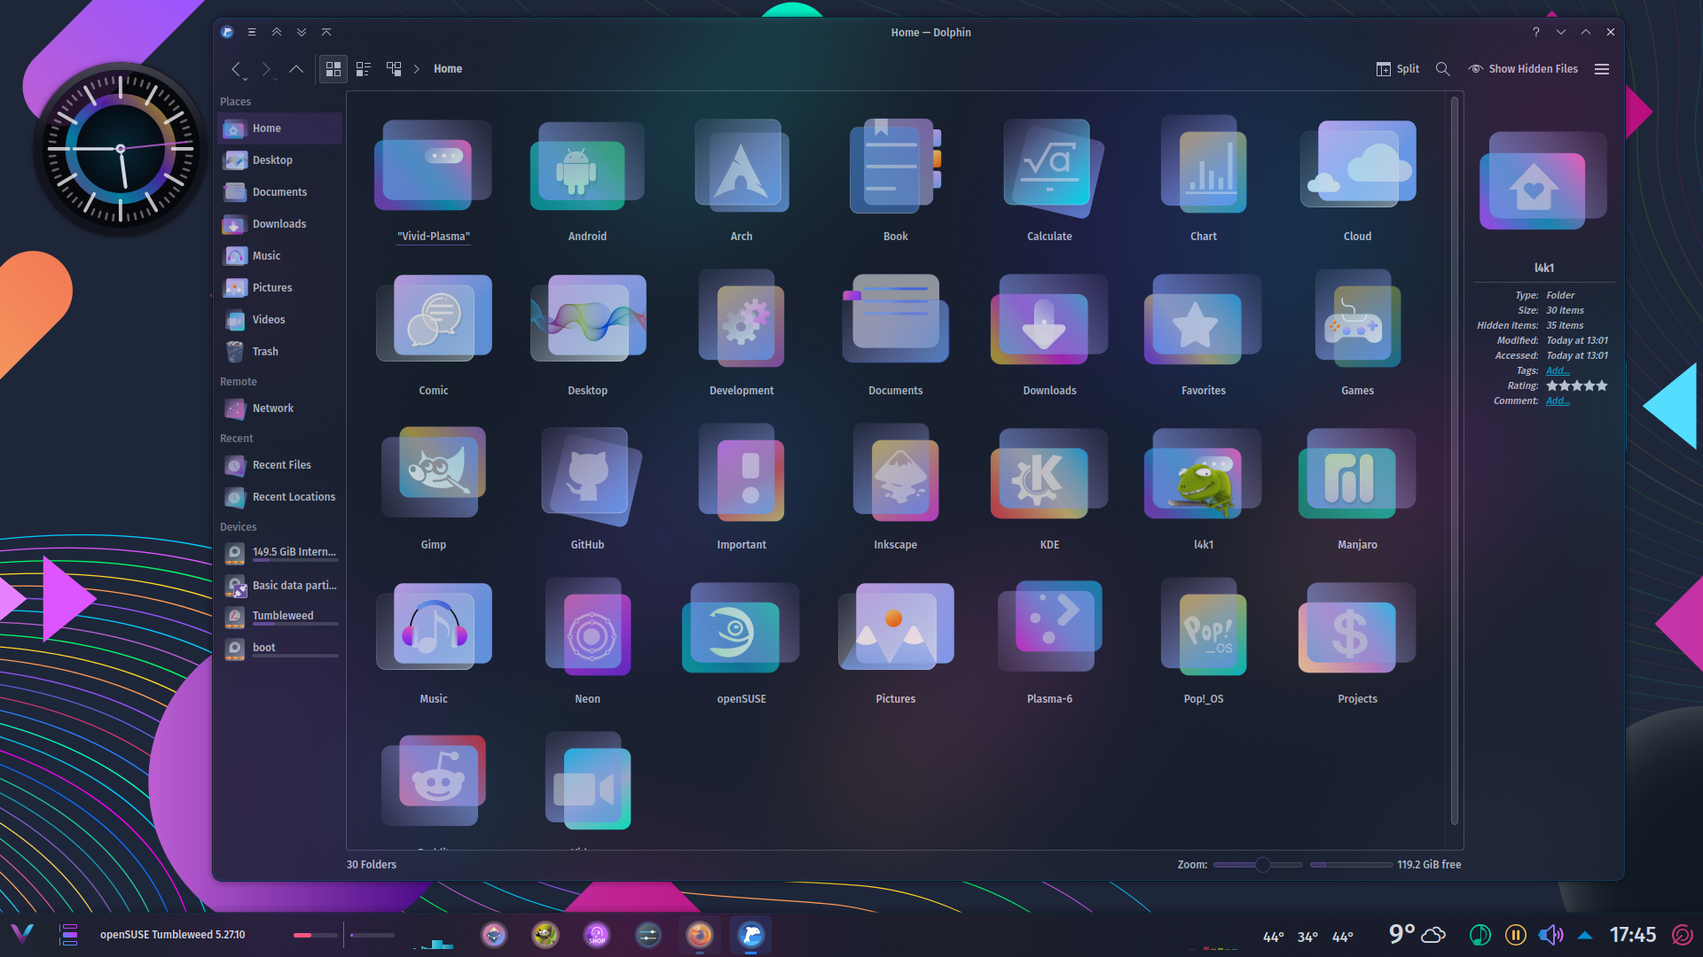Image resolution: width=1703 pixels, height=957 pixels.
Task: Select Music in Places panel
Action: tap(280, 256)
